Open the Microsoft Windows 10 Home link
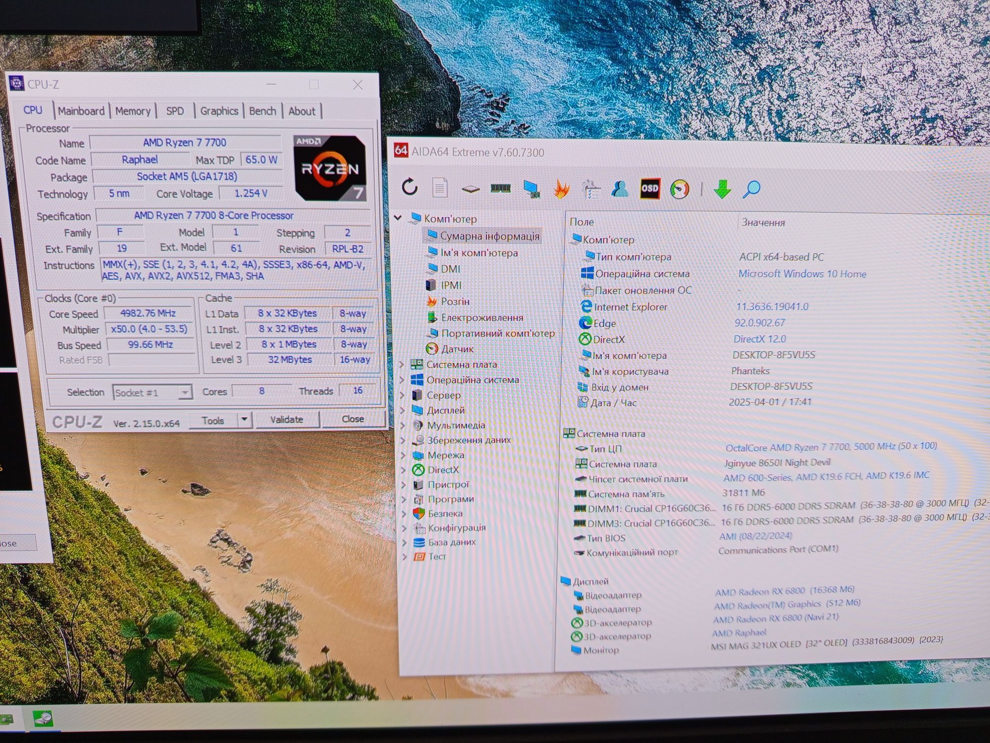Screen dimensions: 990x743 click(x=802, y=274)
